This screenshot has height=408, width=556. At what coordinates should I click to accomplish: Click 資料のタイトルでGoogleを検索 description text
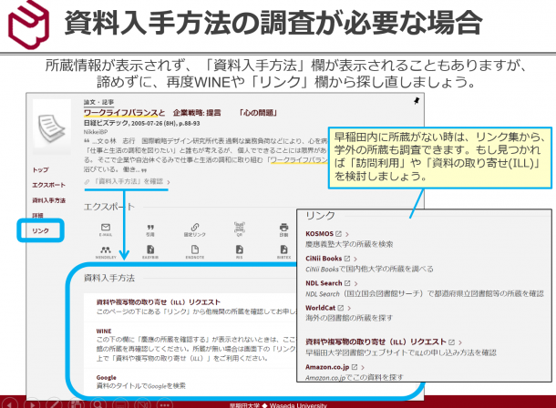[x=140, y=386]
